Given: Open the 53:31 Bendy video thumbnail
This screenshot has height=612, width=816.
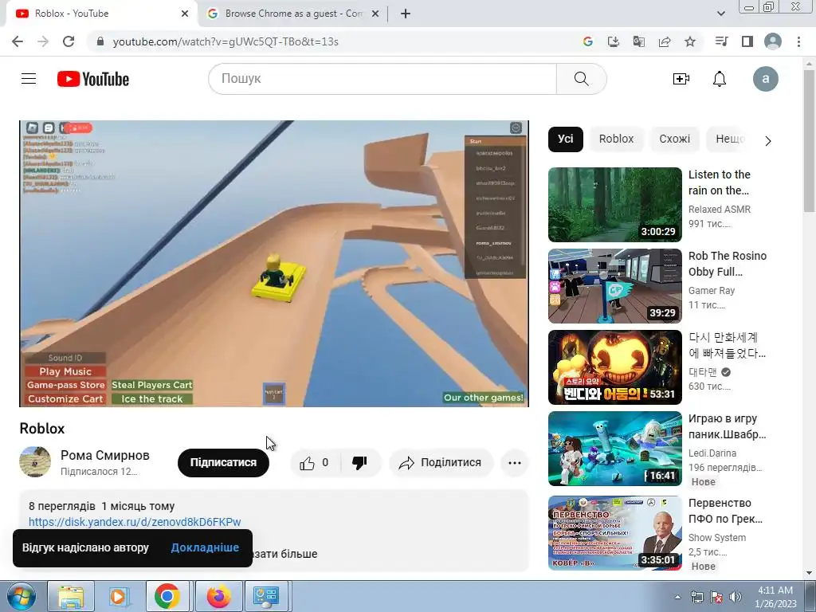Looking at the screenshot, I should 614,367.
